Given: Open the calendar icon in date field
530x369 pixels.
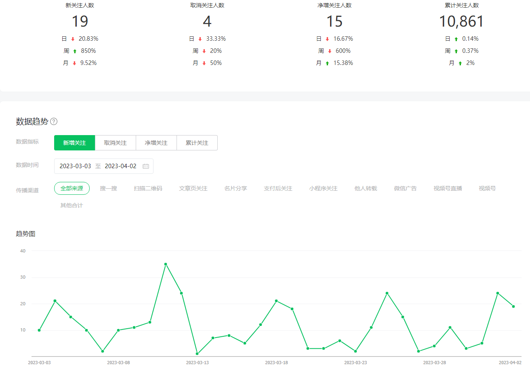Looking at the screenshot, I should click(146, 166).
